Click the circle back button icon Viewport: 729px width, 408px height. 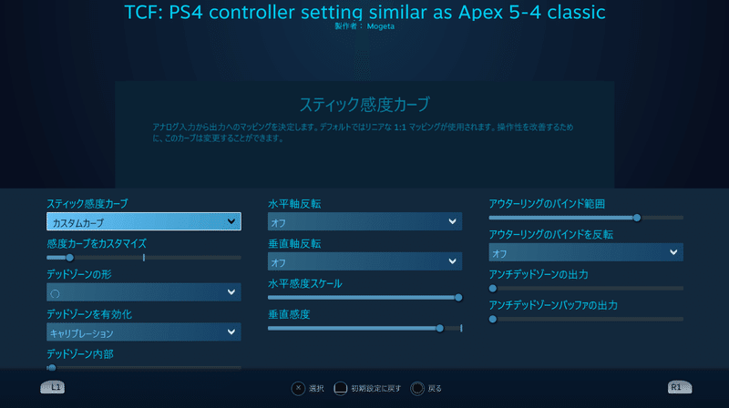pos(417,389)
